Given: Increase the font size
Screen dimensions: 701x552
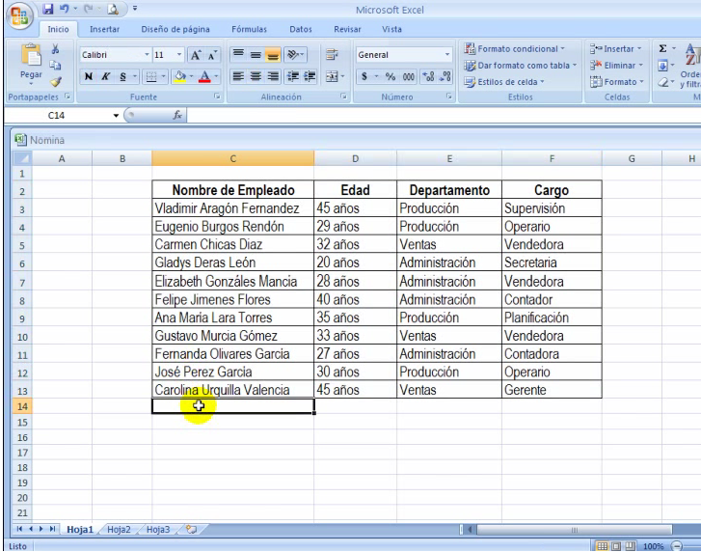Looking at the screenshot, I should click(196, 55).
